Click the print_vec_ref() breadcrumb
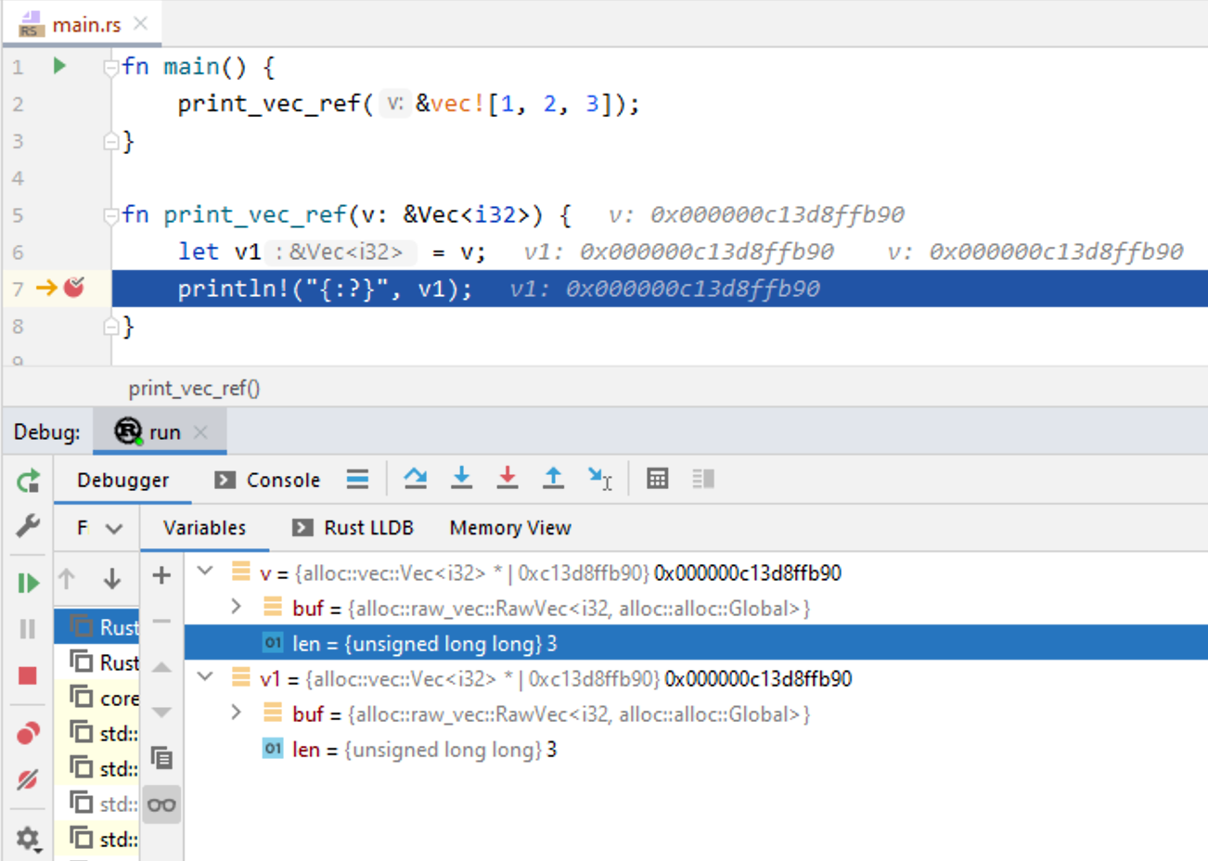 194,389
